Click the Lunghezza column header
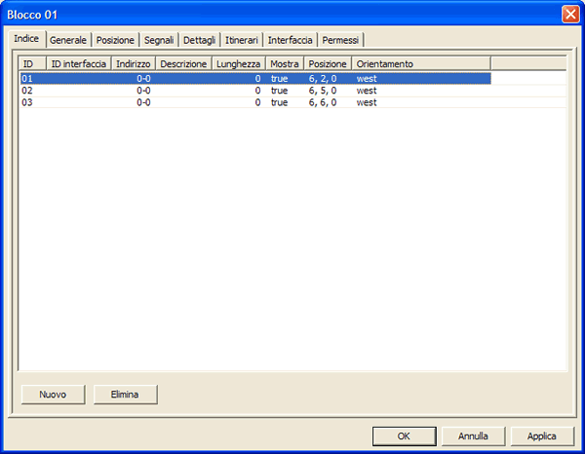Viewport: 585px width, 454px height. 238,63
